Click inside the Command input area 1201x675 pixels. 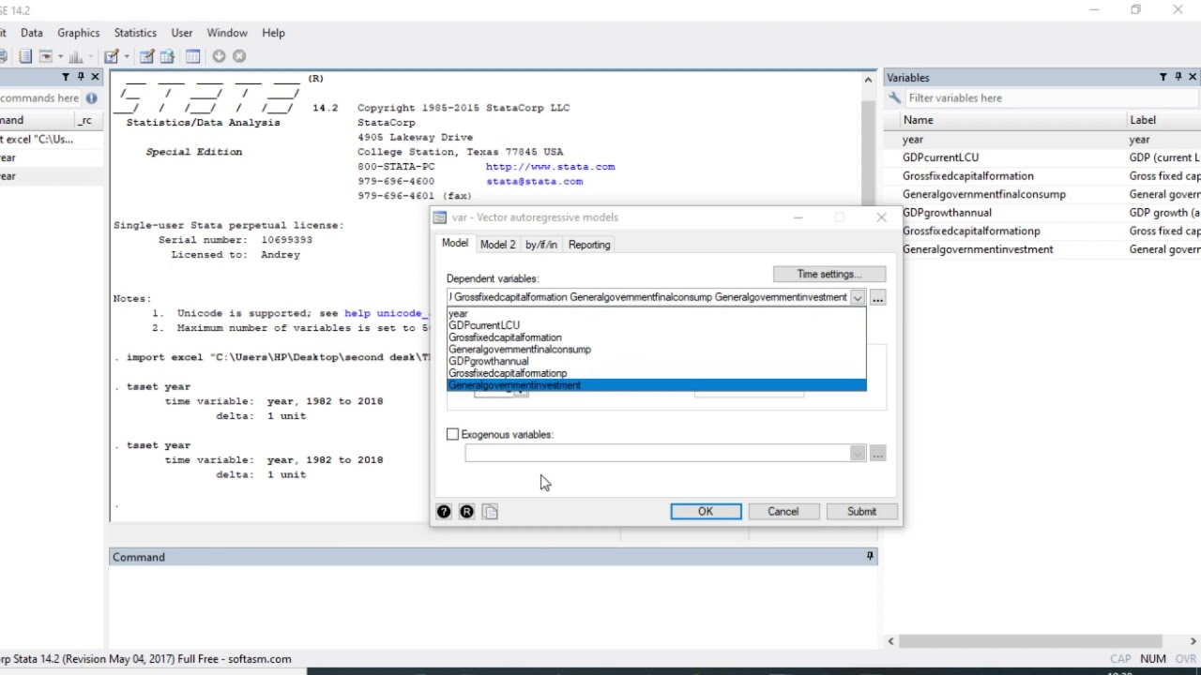click(493, 605)
